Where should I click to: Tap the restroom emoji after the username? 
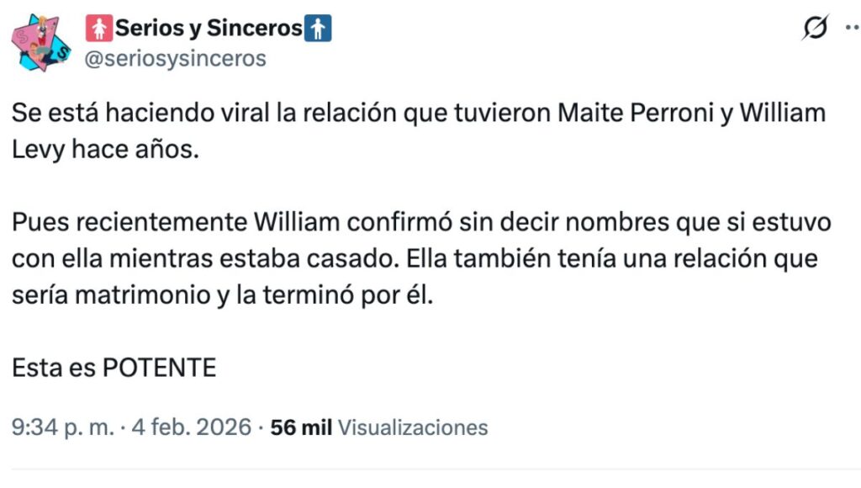coord(320,27)
